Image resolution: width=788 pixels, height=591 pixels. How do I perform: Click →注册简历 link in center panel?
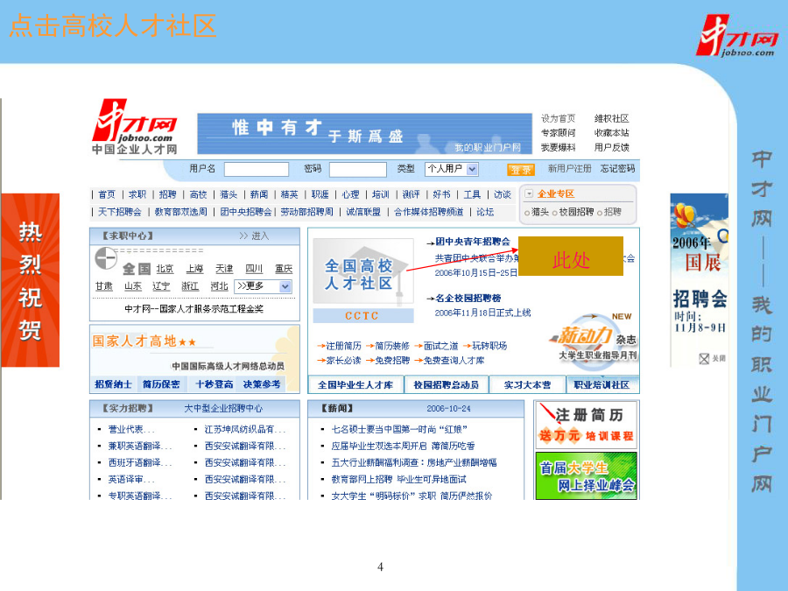[x=339, y=346]
